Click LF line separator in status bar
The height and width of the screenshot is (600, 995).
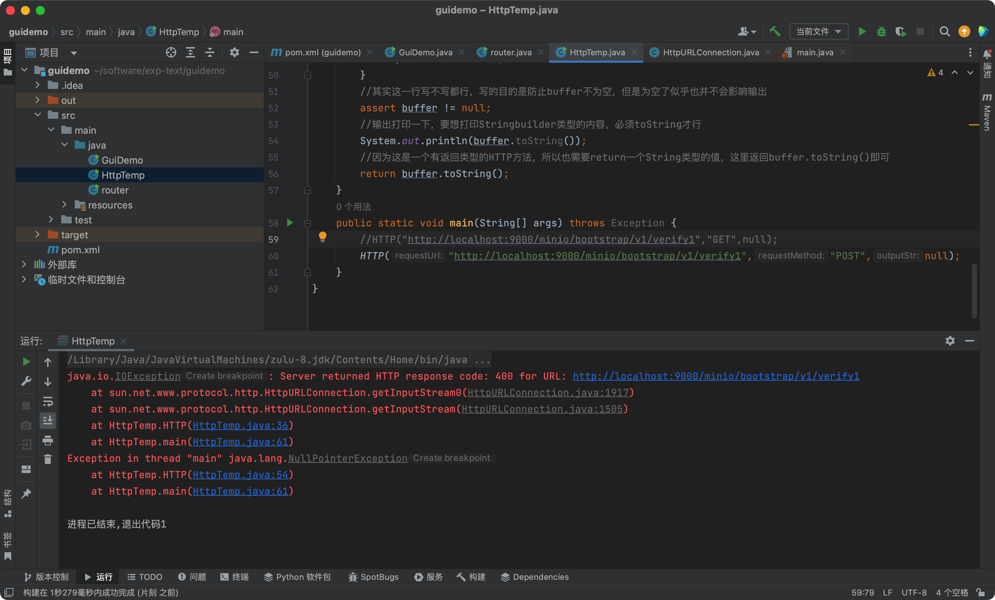[x=887, y=592]
